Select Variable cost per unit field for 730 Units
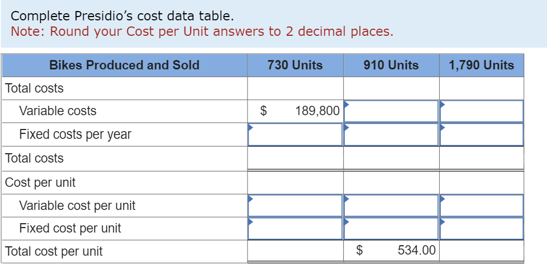The height and width of the screenshot is (270, 547). tap(295, 206)
